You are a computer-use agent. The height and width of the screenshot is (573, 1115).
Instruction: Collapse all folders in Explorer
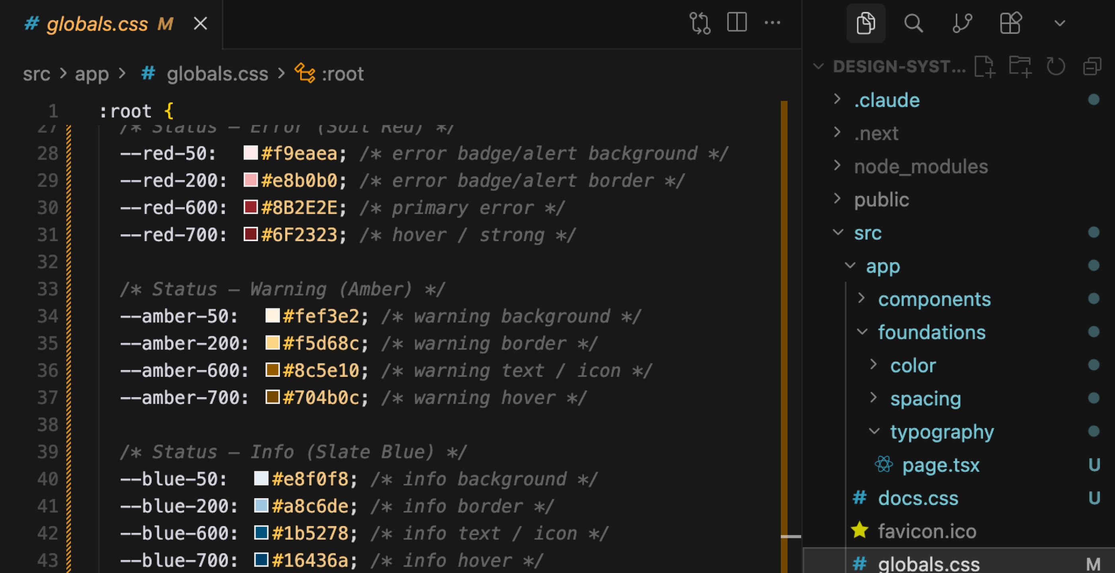pos(1092,66)
